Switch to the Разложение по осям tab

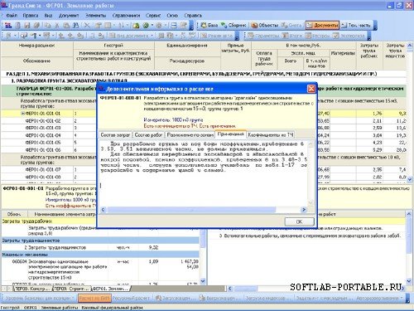click(x=190, y=135)
